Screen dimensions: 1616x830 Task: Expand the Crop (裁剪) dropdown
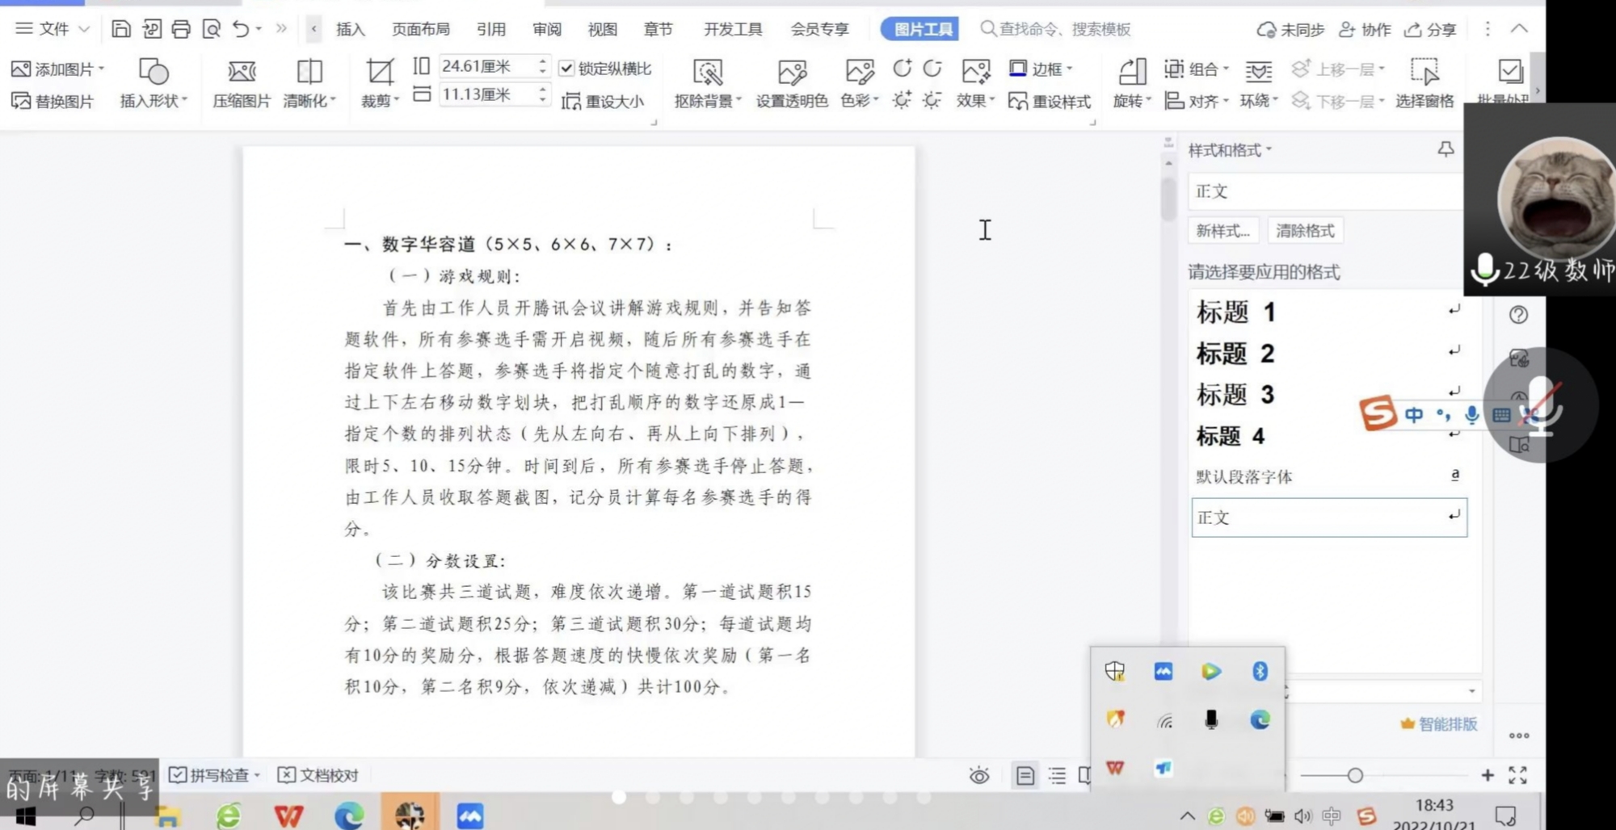396,101
